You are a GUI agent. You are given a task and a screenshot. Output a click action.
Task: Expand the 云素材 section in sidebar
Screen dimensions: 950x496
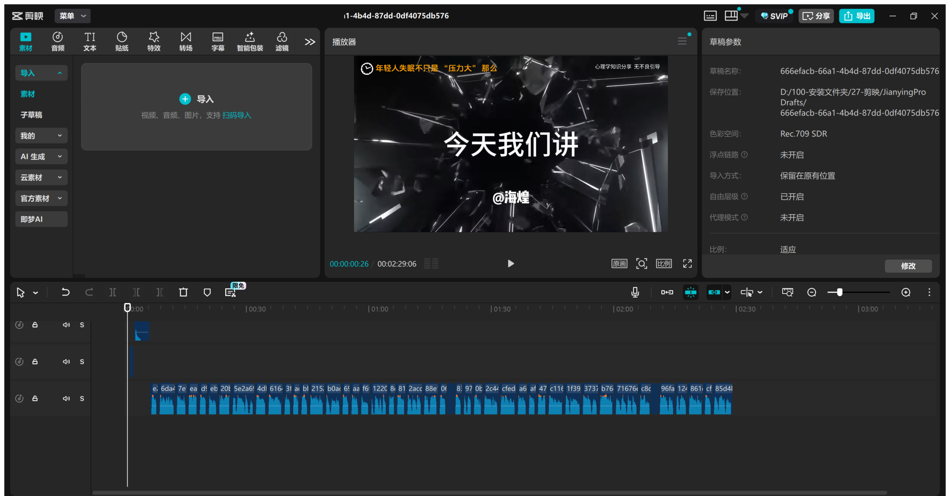[41, 177]
